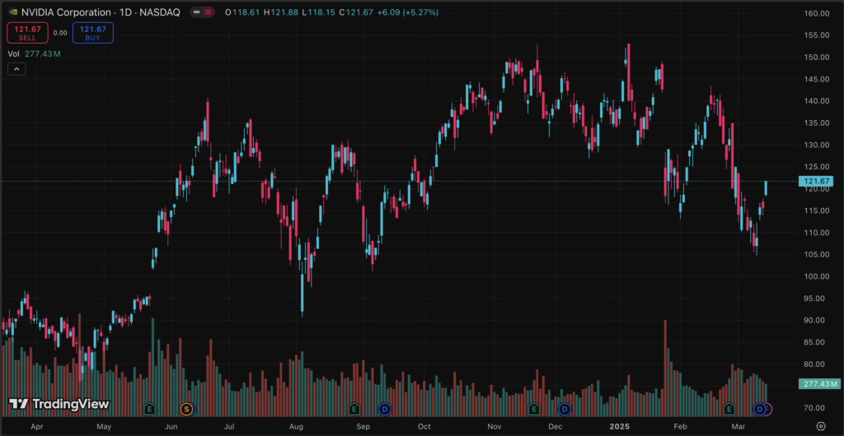844x436 pixels.
Task: Click the Jun time axis label
Action: 171,427
